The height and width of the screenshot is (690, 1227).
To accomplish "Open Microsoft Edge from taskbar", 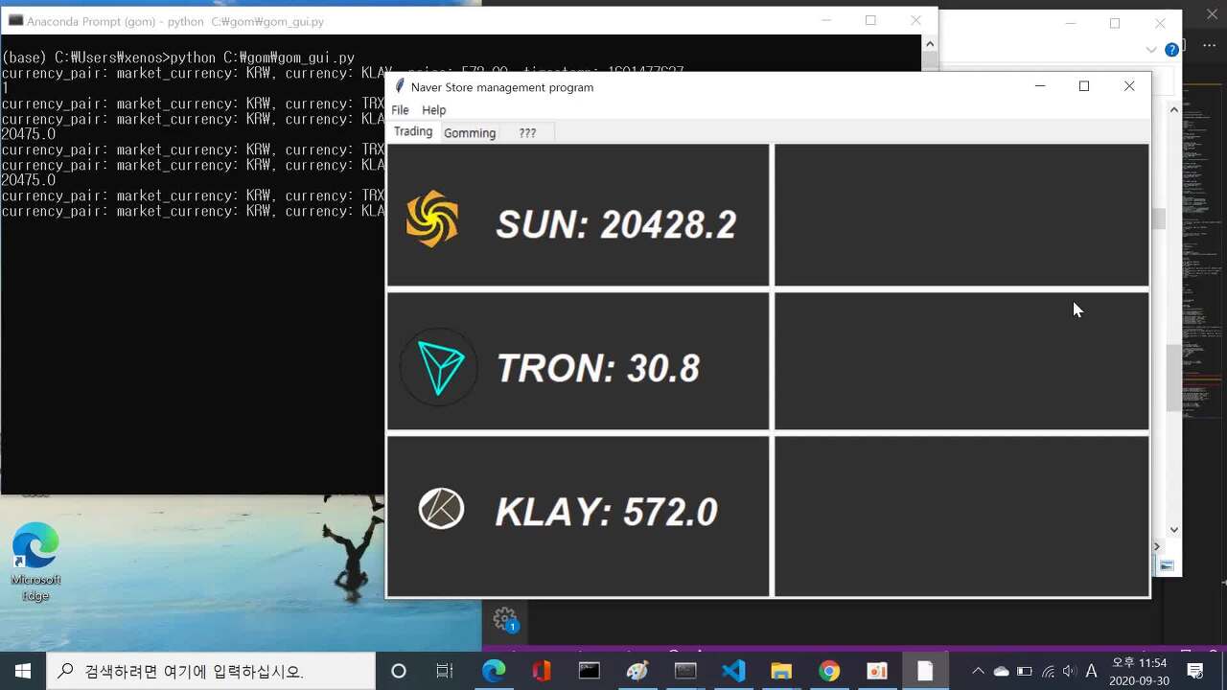I will [494, 671].
